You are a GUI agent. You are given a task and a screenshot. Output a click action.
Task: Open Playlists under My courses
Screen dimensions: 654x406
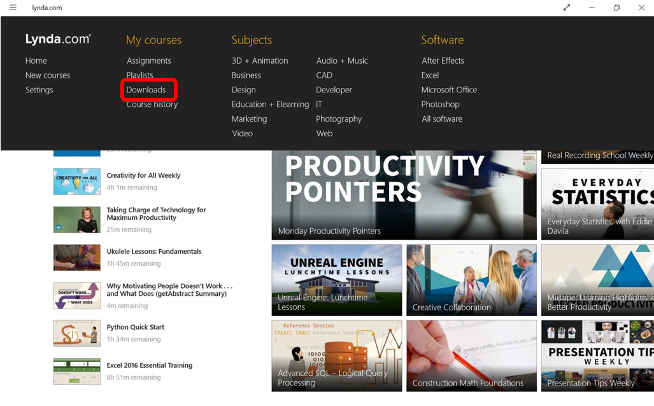coord(139,75)
